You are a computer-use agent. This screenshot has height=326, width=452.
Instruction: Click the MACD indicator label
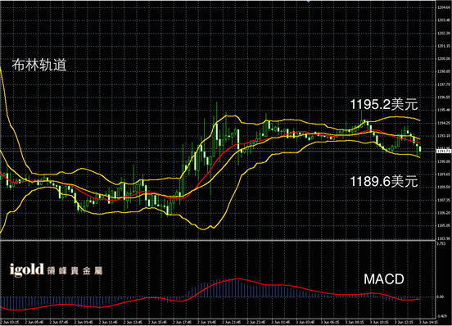384,279
